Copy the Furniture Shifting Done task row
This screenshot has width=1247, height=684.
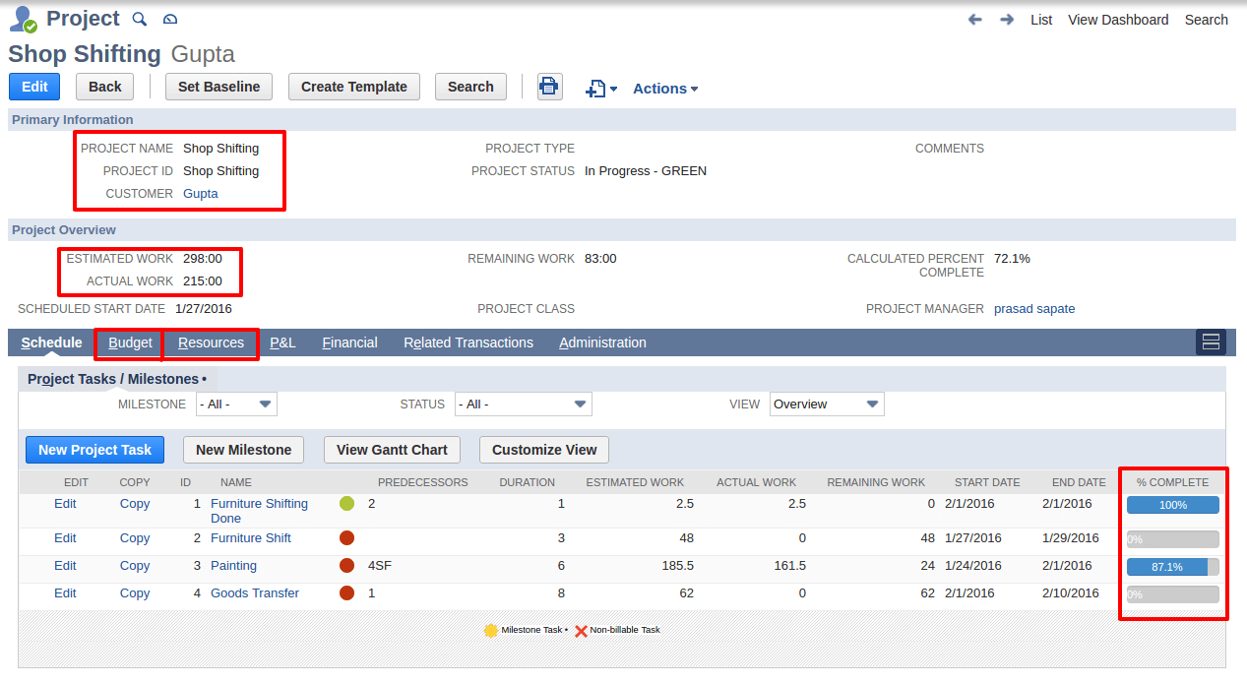[x=135, y=504]
